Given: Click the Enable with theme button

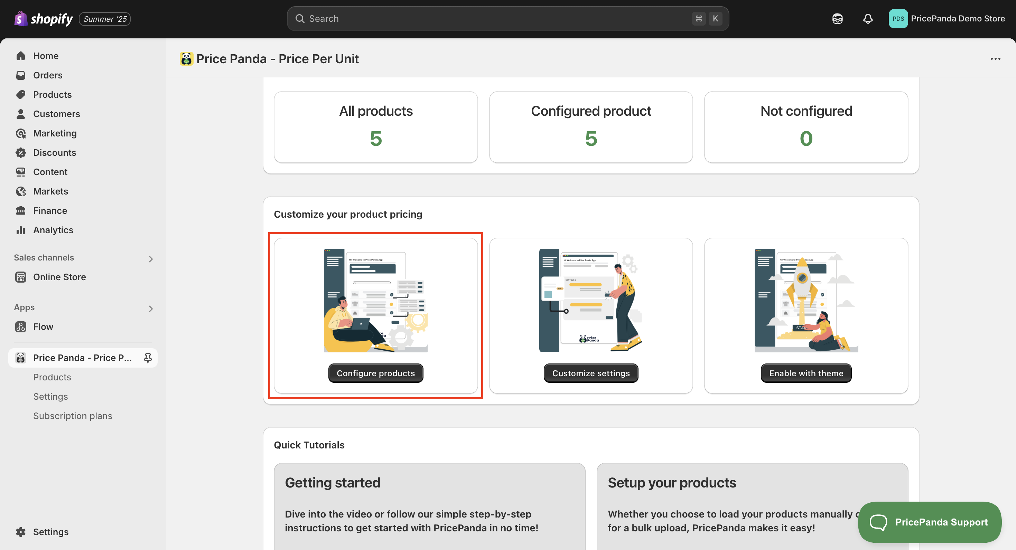Looking at the screenshot, I should tap(806, 373).
